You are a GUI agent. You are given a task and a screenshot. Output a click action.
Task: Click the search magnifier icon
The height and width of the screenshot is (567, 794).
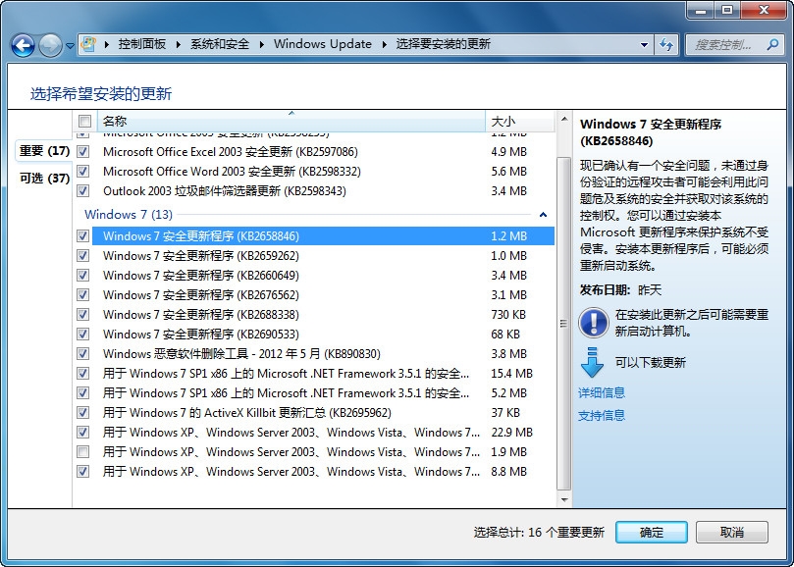[x=772, y=44]
